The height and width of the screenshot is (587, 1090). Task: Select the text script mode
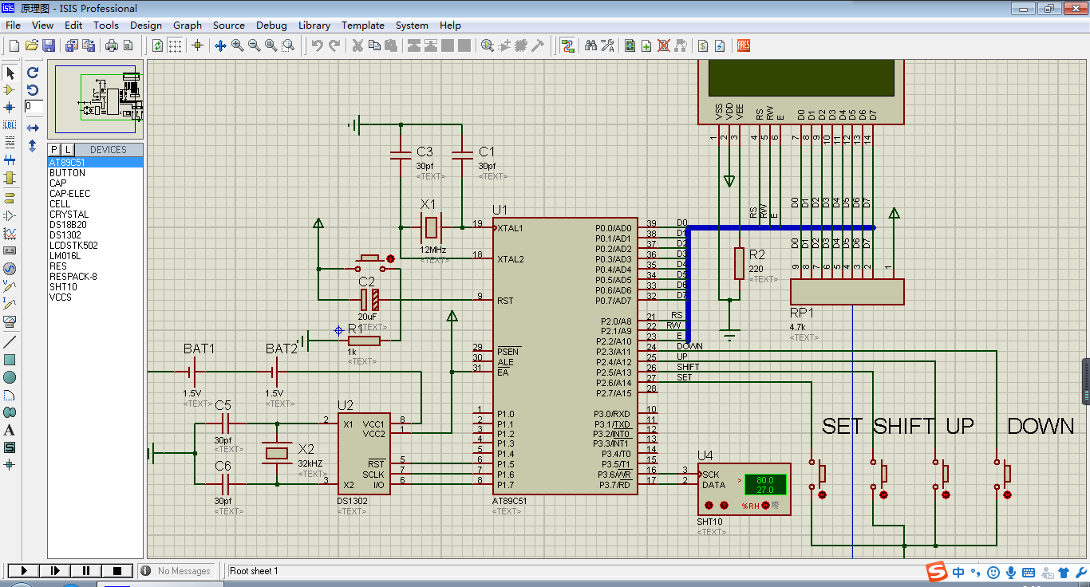click(x=10, y=142)
